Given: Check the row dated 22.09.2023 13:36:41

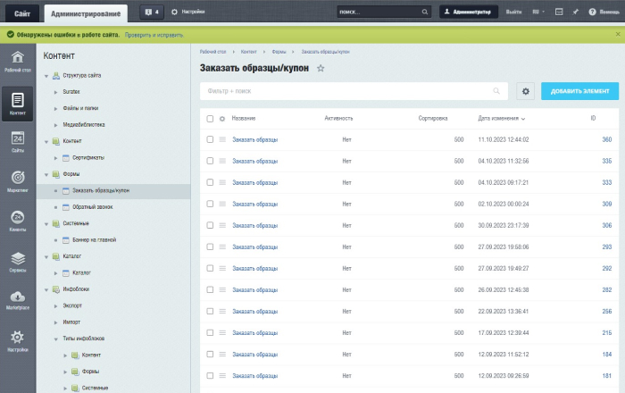Looking at the screenshot, I should [x=210, y=312].
